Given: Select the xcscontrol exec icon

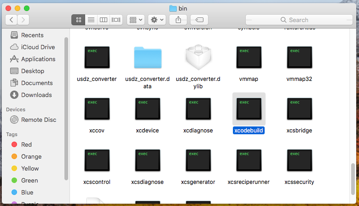Looking at the screenshot, I should [x=97, y=160].
